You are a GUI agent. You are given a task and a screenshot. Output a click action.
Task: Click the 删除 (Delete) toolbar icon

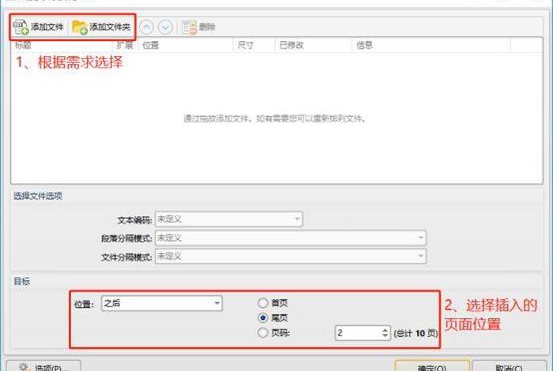[198, 27]
